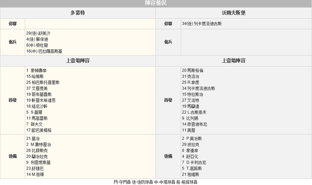Image resolution: width=312 pixels, height=185 pixels.
Task: Select substitute '9 利雲度斯基'
Action: [39, 162]
